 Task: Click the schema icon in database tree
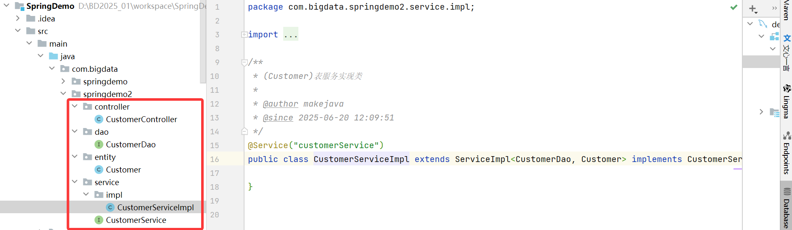point(774,37)
